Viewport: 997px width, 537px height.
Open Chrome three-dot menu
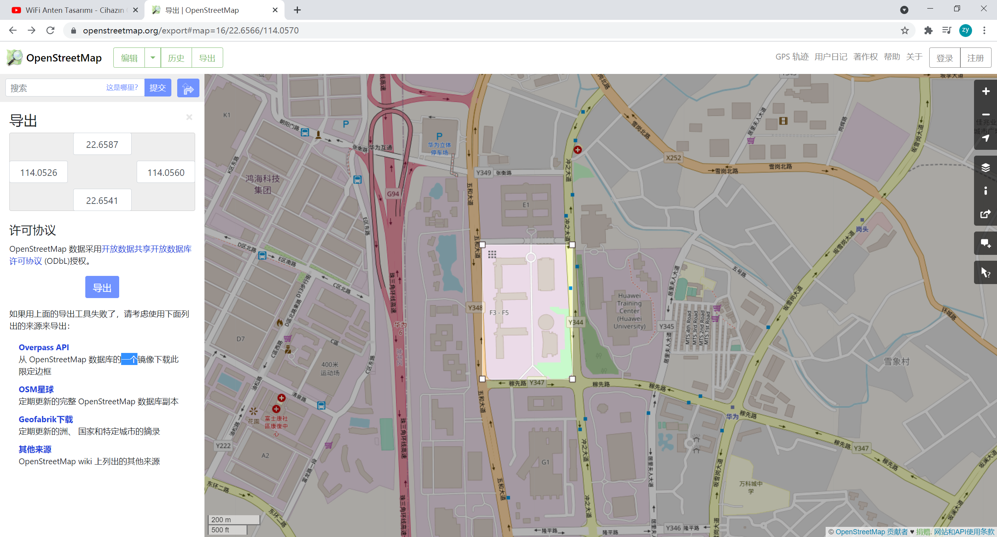(984, 30)
